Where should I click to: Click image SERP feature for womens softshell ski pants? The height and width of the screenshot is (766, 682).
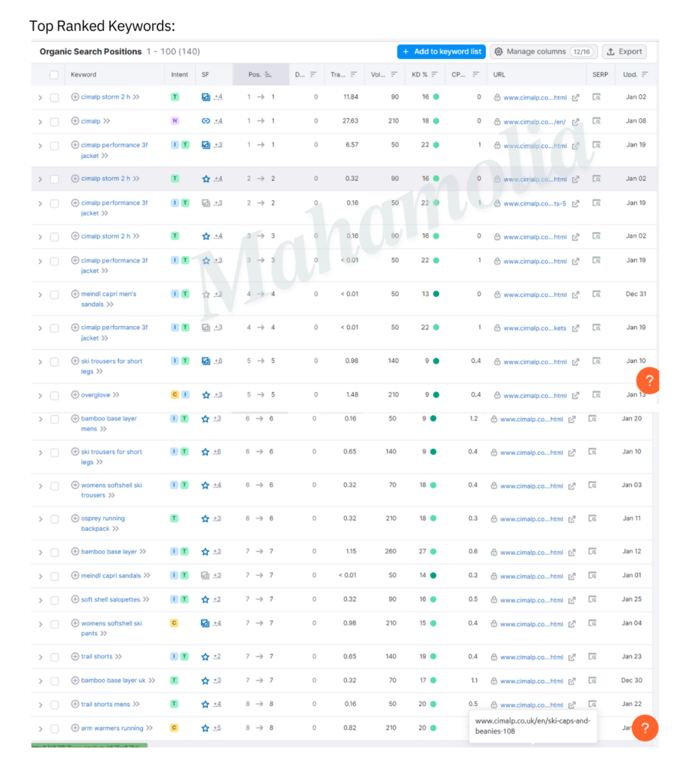pos(205,623)
